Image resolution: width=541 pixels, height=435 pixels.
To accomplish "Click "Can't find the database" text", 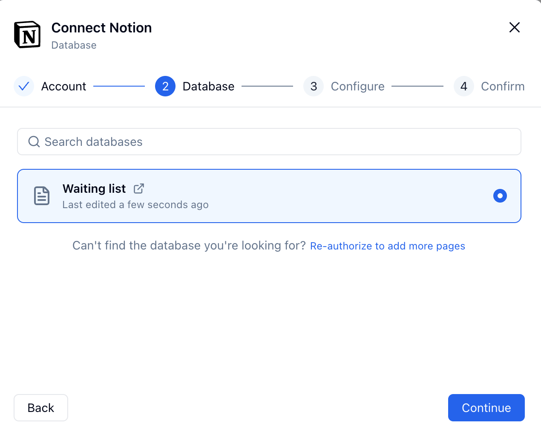I will tap(189, 246).
